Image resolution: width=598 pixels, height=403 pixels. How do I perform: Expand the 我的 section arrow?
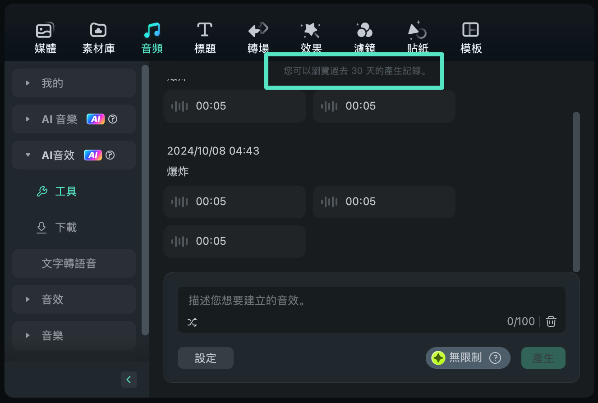28,83
